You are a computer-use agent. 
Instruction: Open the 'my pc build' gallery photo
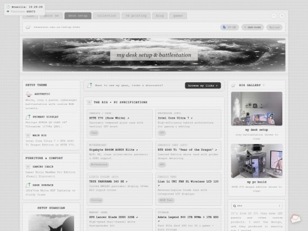257,161
